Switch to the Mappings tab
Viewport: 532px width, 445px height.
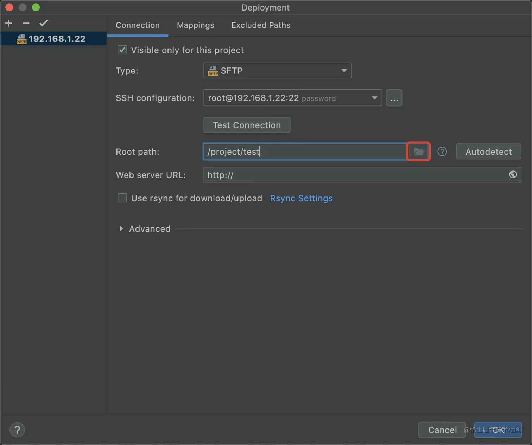195,25
